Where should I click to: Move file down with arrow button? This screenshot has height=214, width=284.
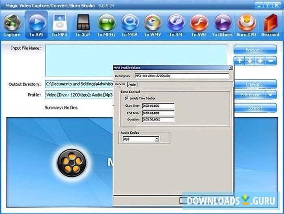point(250,61)
